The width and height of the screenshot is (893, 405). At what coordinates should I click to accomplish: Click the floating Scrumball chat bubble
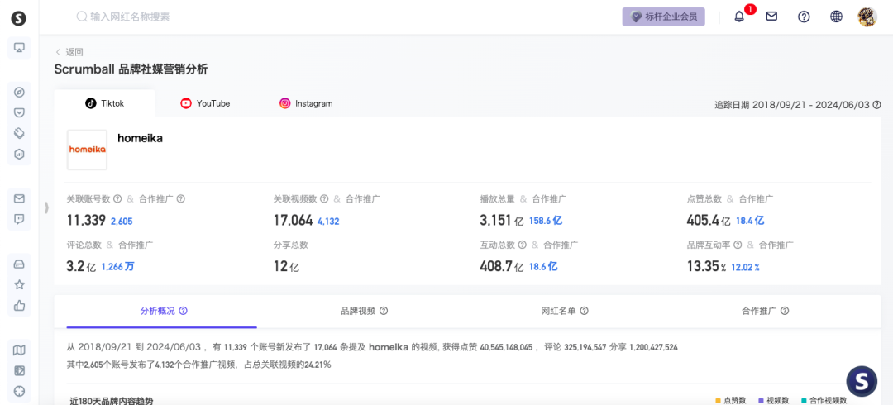[x=862, y=381]
